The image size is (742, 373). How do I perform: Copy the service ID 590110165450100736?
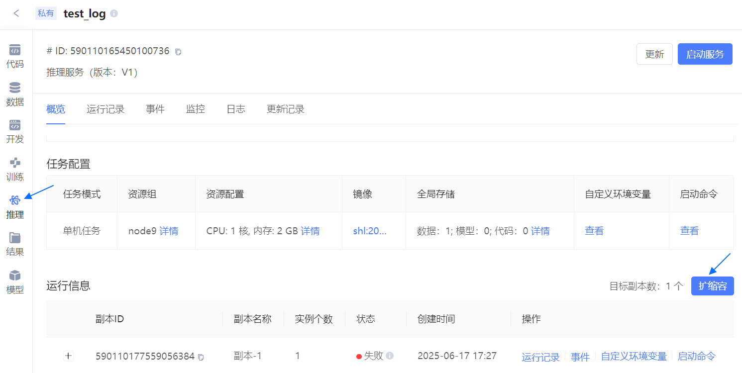click(179, 52)
